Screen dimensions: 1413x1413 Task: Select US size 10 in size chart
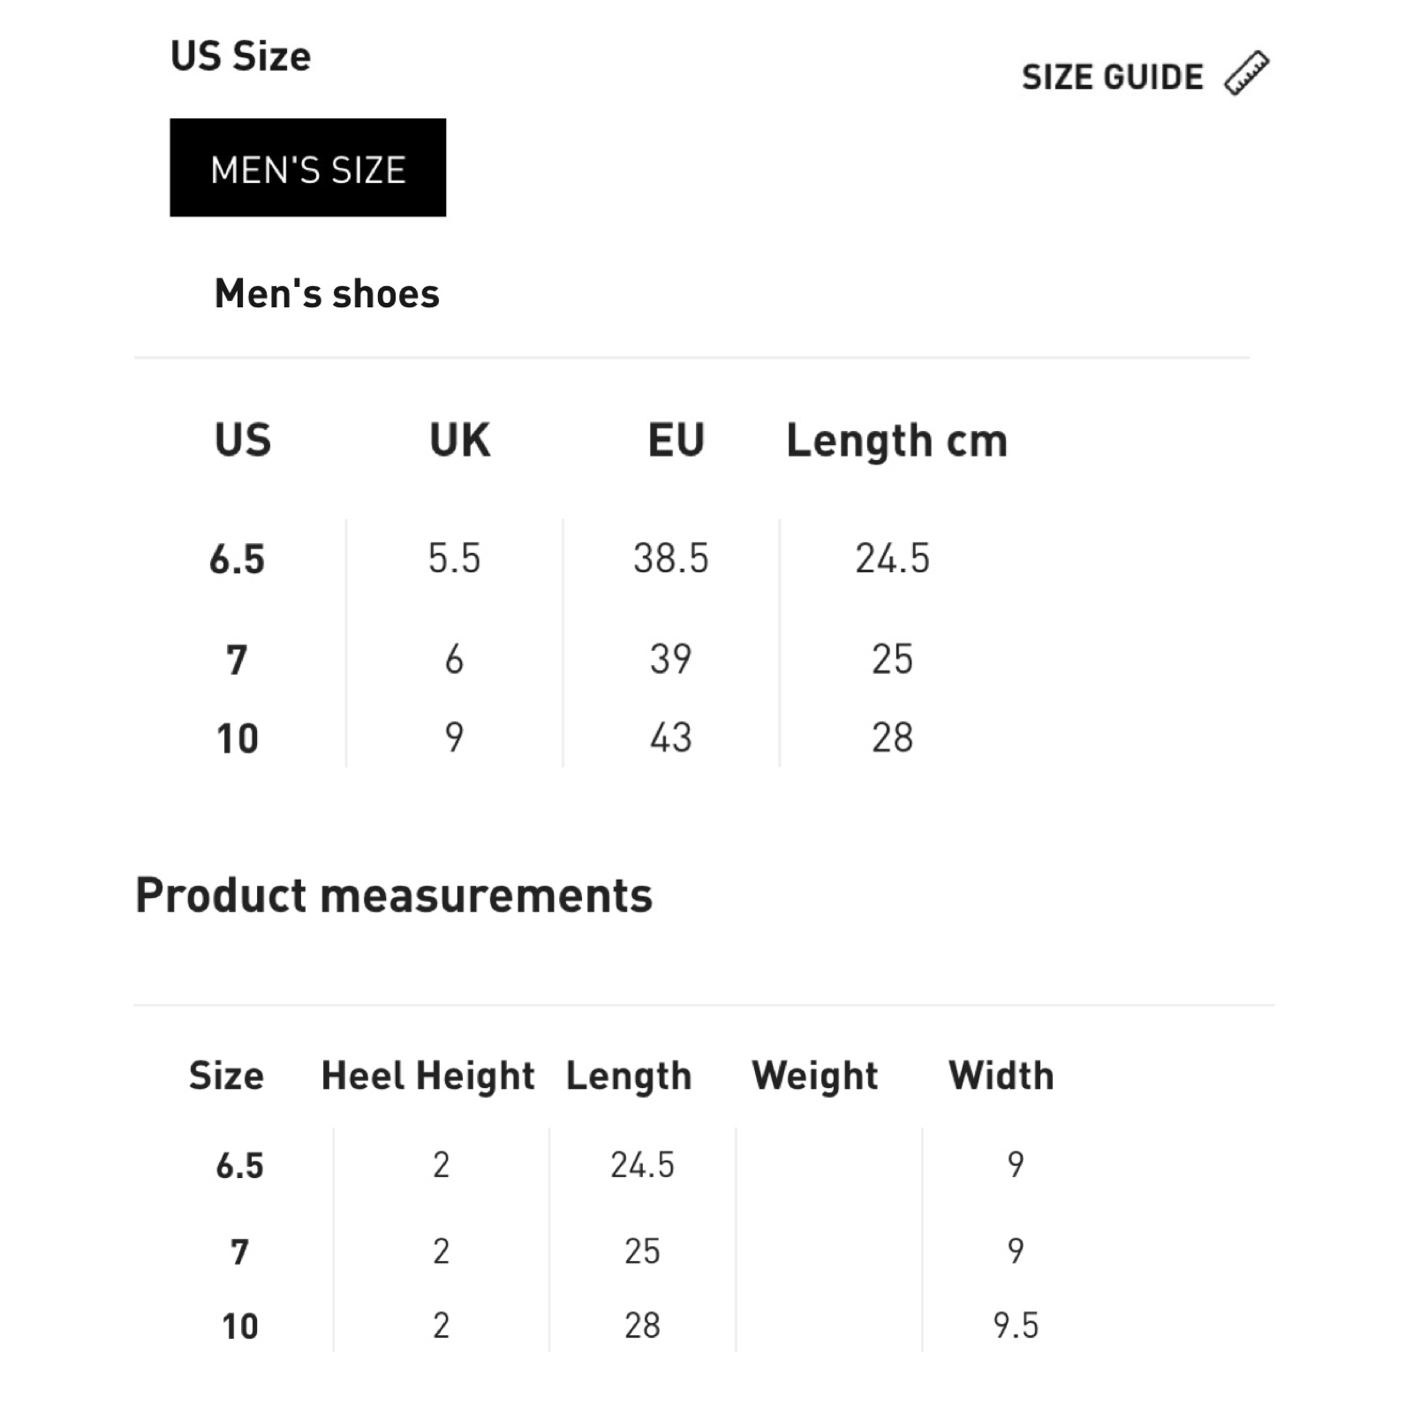tap(237, 738)
